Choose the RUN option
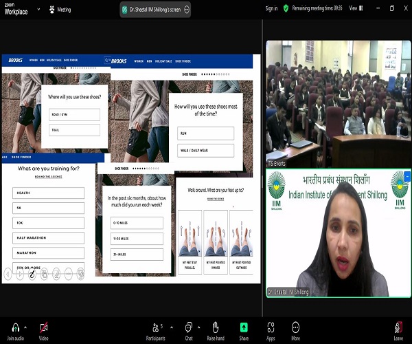 [x=206, y=133]
